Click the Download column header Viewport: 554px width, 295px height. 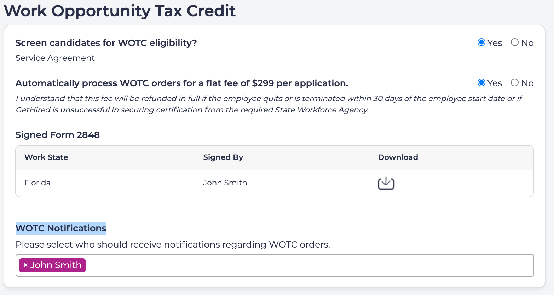(398, 157)
